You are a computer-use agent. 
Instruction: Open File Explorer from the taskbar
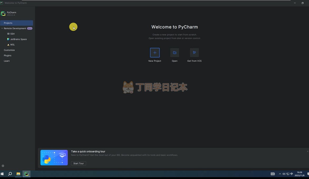(x=18, y=174)
